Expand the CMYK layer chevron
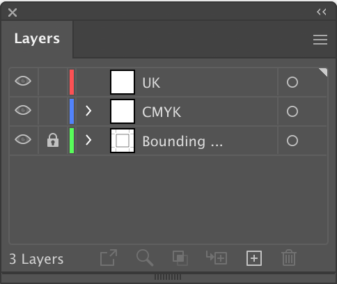This screenshot has height=284, width=337. [x=88, y=111]
